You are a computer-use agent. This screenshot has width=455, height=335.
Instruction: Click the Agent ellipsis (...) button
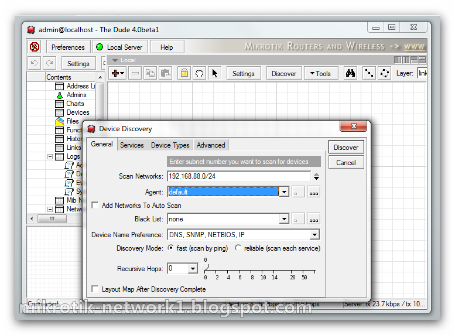pyautogui.click(x=313, y=192)
